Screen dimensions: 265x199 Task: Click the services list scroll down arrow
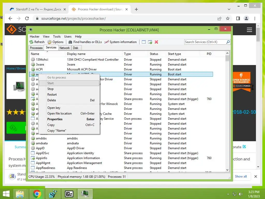pos(227,170)
